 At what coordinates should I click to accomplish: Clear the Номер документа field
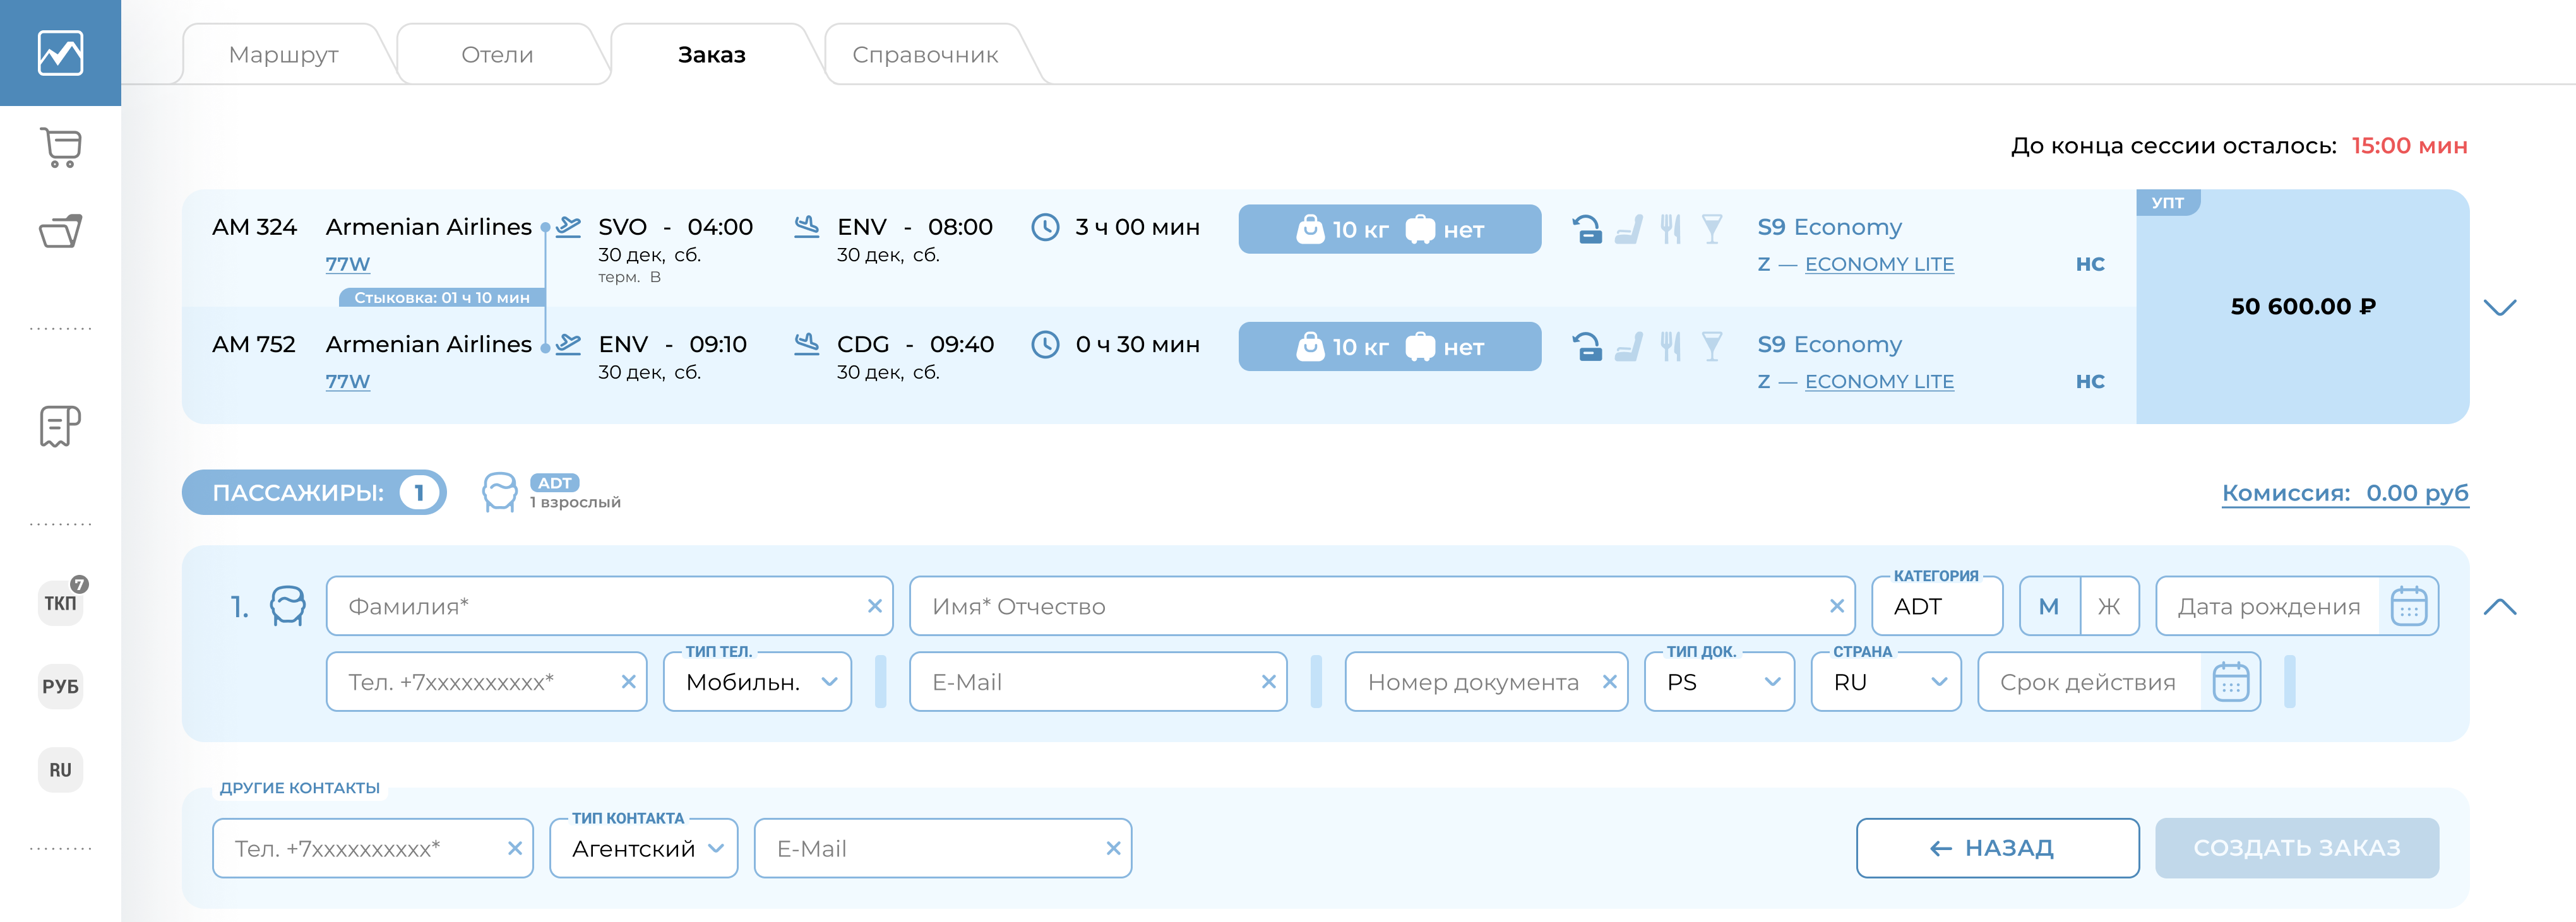point(1609,682)
